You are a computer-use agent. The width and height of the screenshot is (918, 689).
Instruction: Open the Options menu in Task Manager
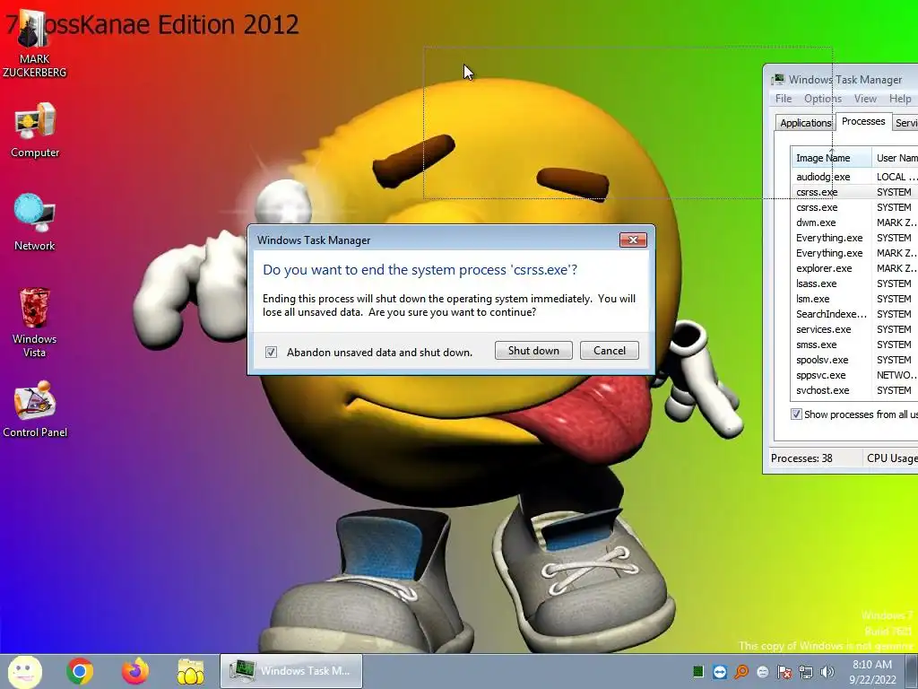(x=823, y=99)
